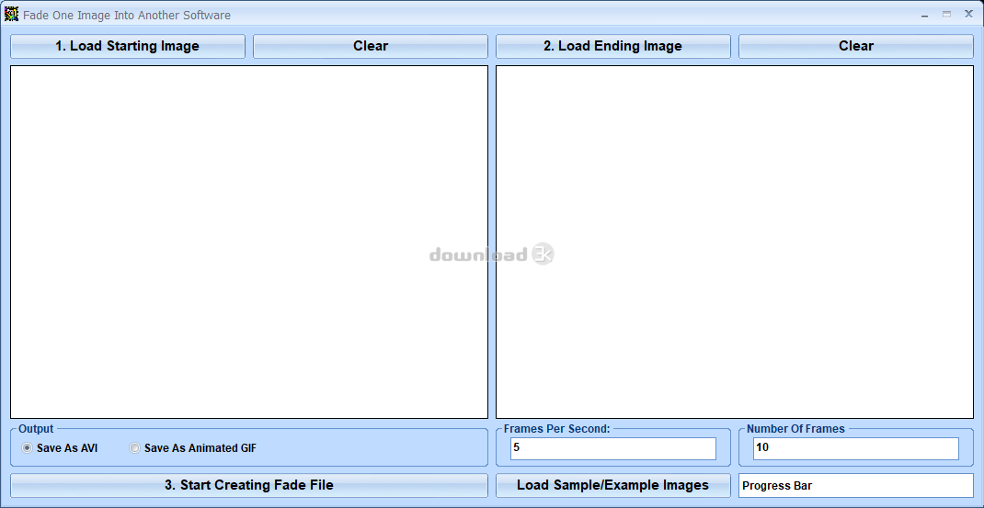The height and width of the screenshot is (508, 984).
Task: Maximize the application window
Action: [946, 15]
